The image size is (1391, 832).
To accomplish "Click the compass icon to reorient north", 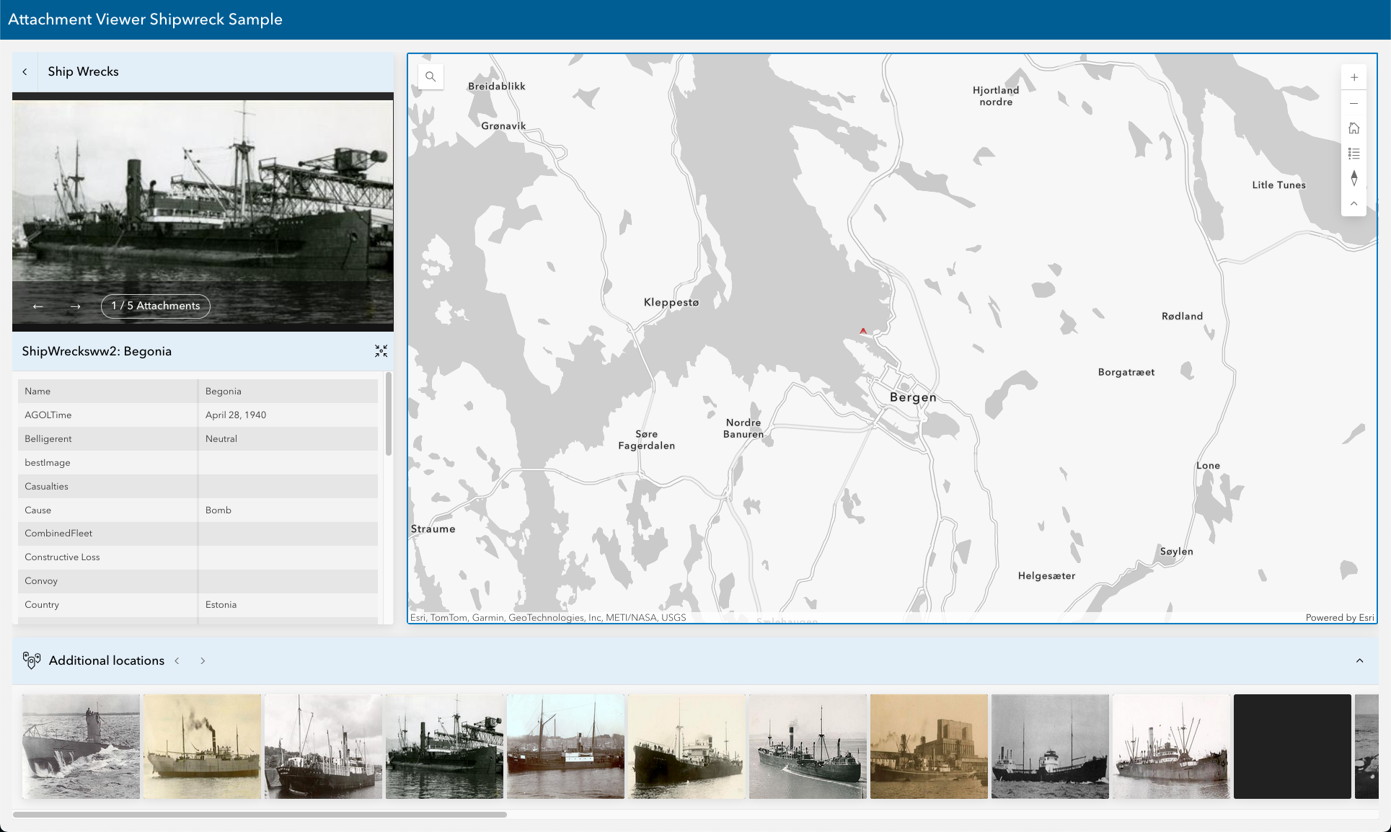I will point(1354,178).
